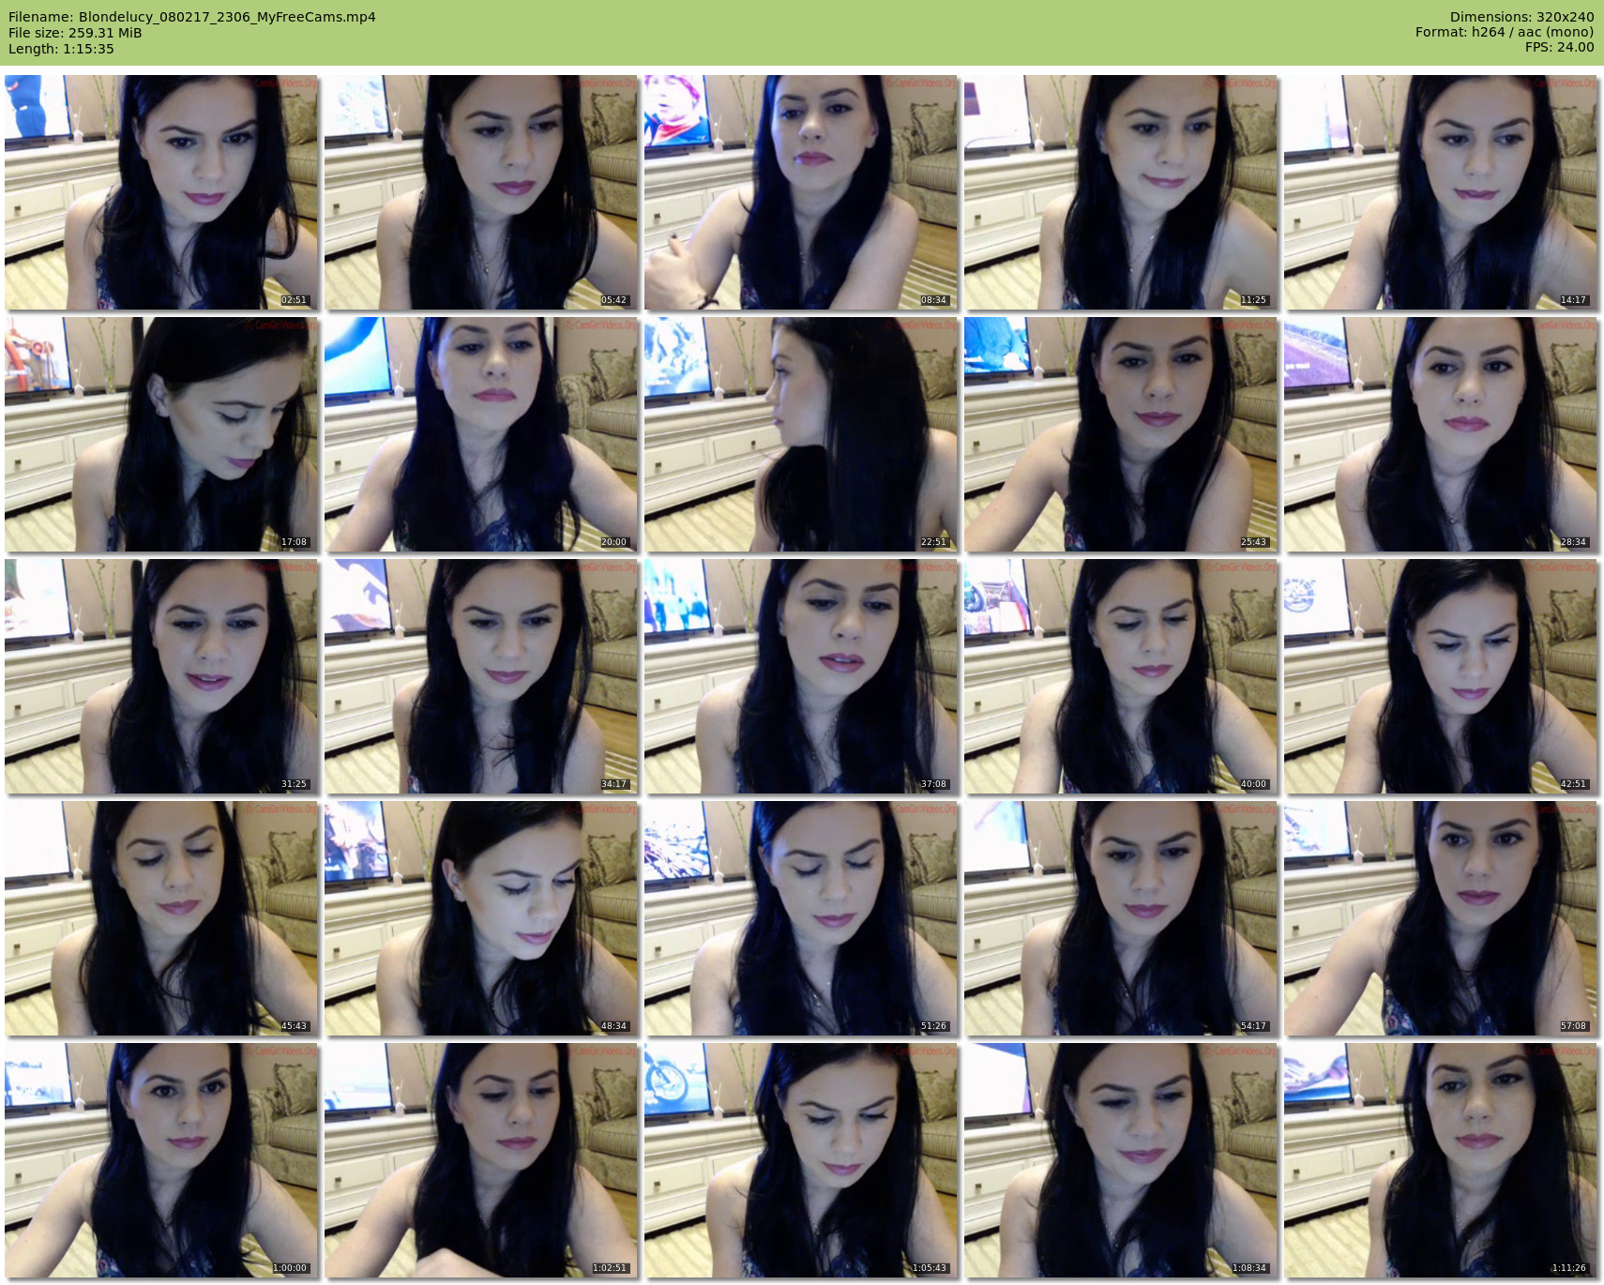This screenshot has width=1604, height=1285.
Task: Click the Dimensions 320x240 header text
Action: [1521, 17]
